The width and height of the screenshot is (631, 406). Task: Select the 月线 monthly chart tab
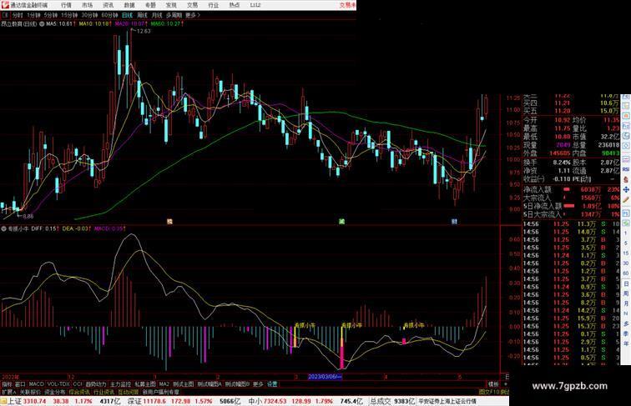[x=157, y=15]
